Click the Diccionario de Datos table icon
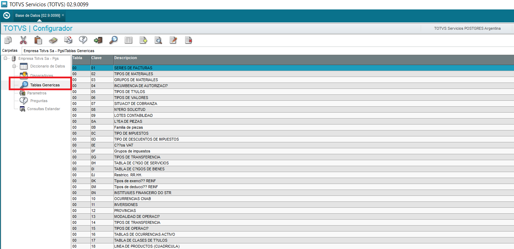Viewport: 514px width, 249px height. click(23, 66)
